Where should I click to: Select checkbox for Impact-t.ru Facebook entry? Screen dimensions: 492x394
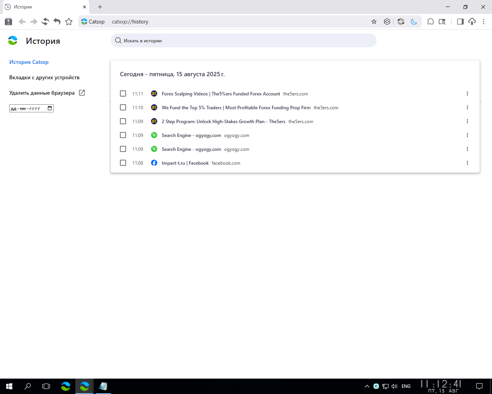pyautogui.click(x=123, y=163)
